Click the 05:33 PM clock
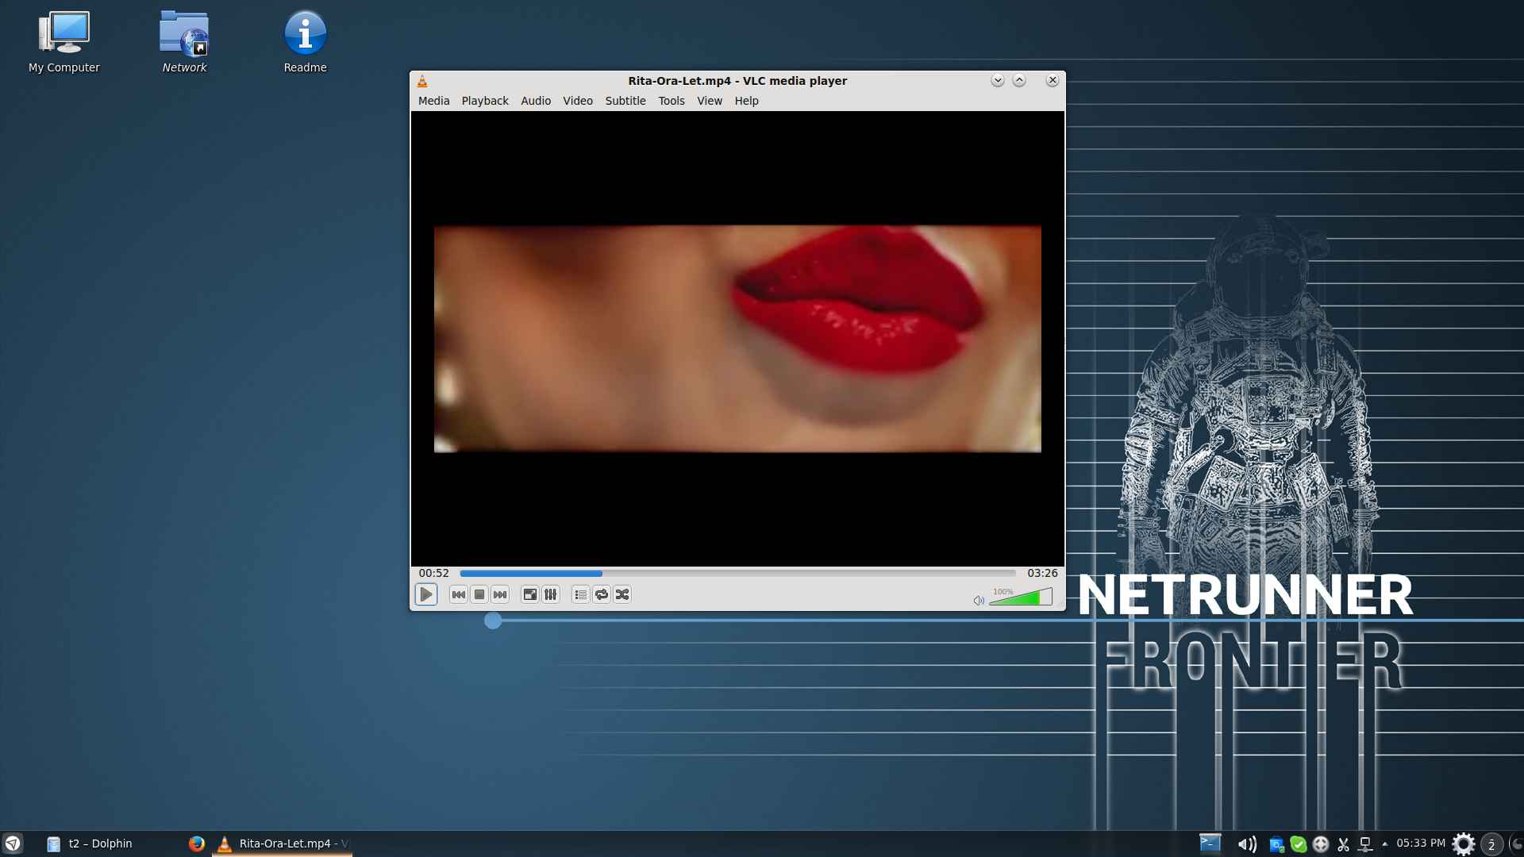The height and width of the screenshot is (857, 1524). pyautogui.click(x=1421, y=843)
